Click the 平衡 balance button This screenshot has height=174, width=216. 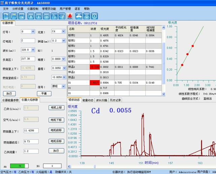(44, 93)
